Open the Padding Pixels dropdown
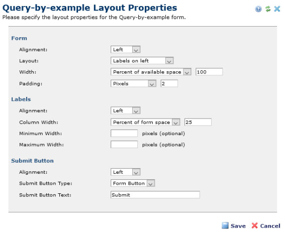This screenshot has width=285, height=232. coord(133,83)
